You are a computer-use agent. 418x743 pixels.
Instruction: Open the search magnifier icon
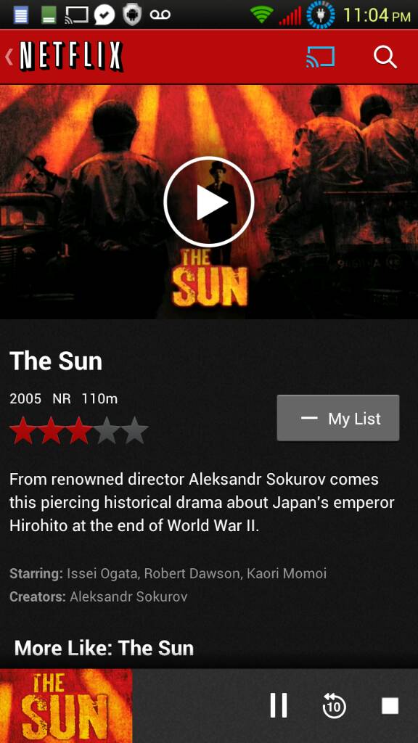point(385,57)
